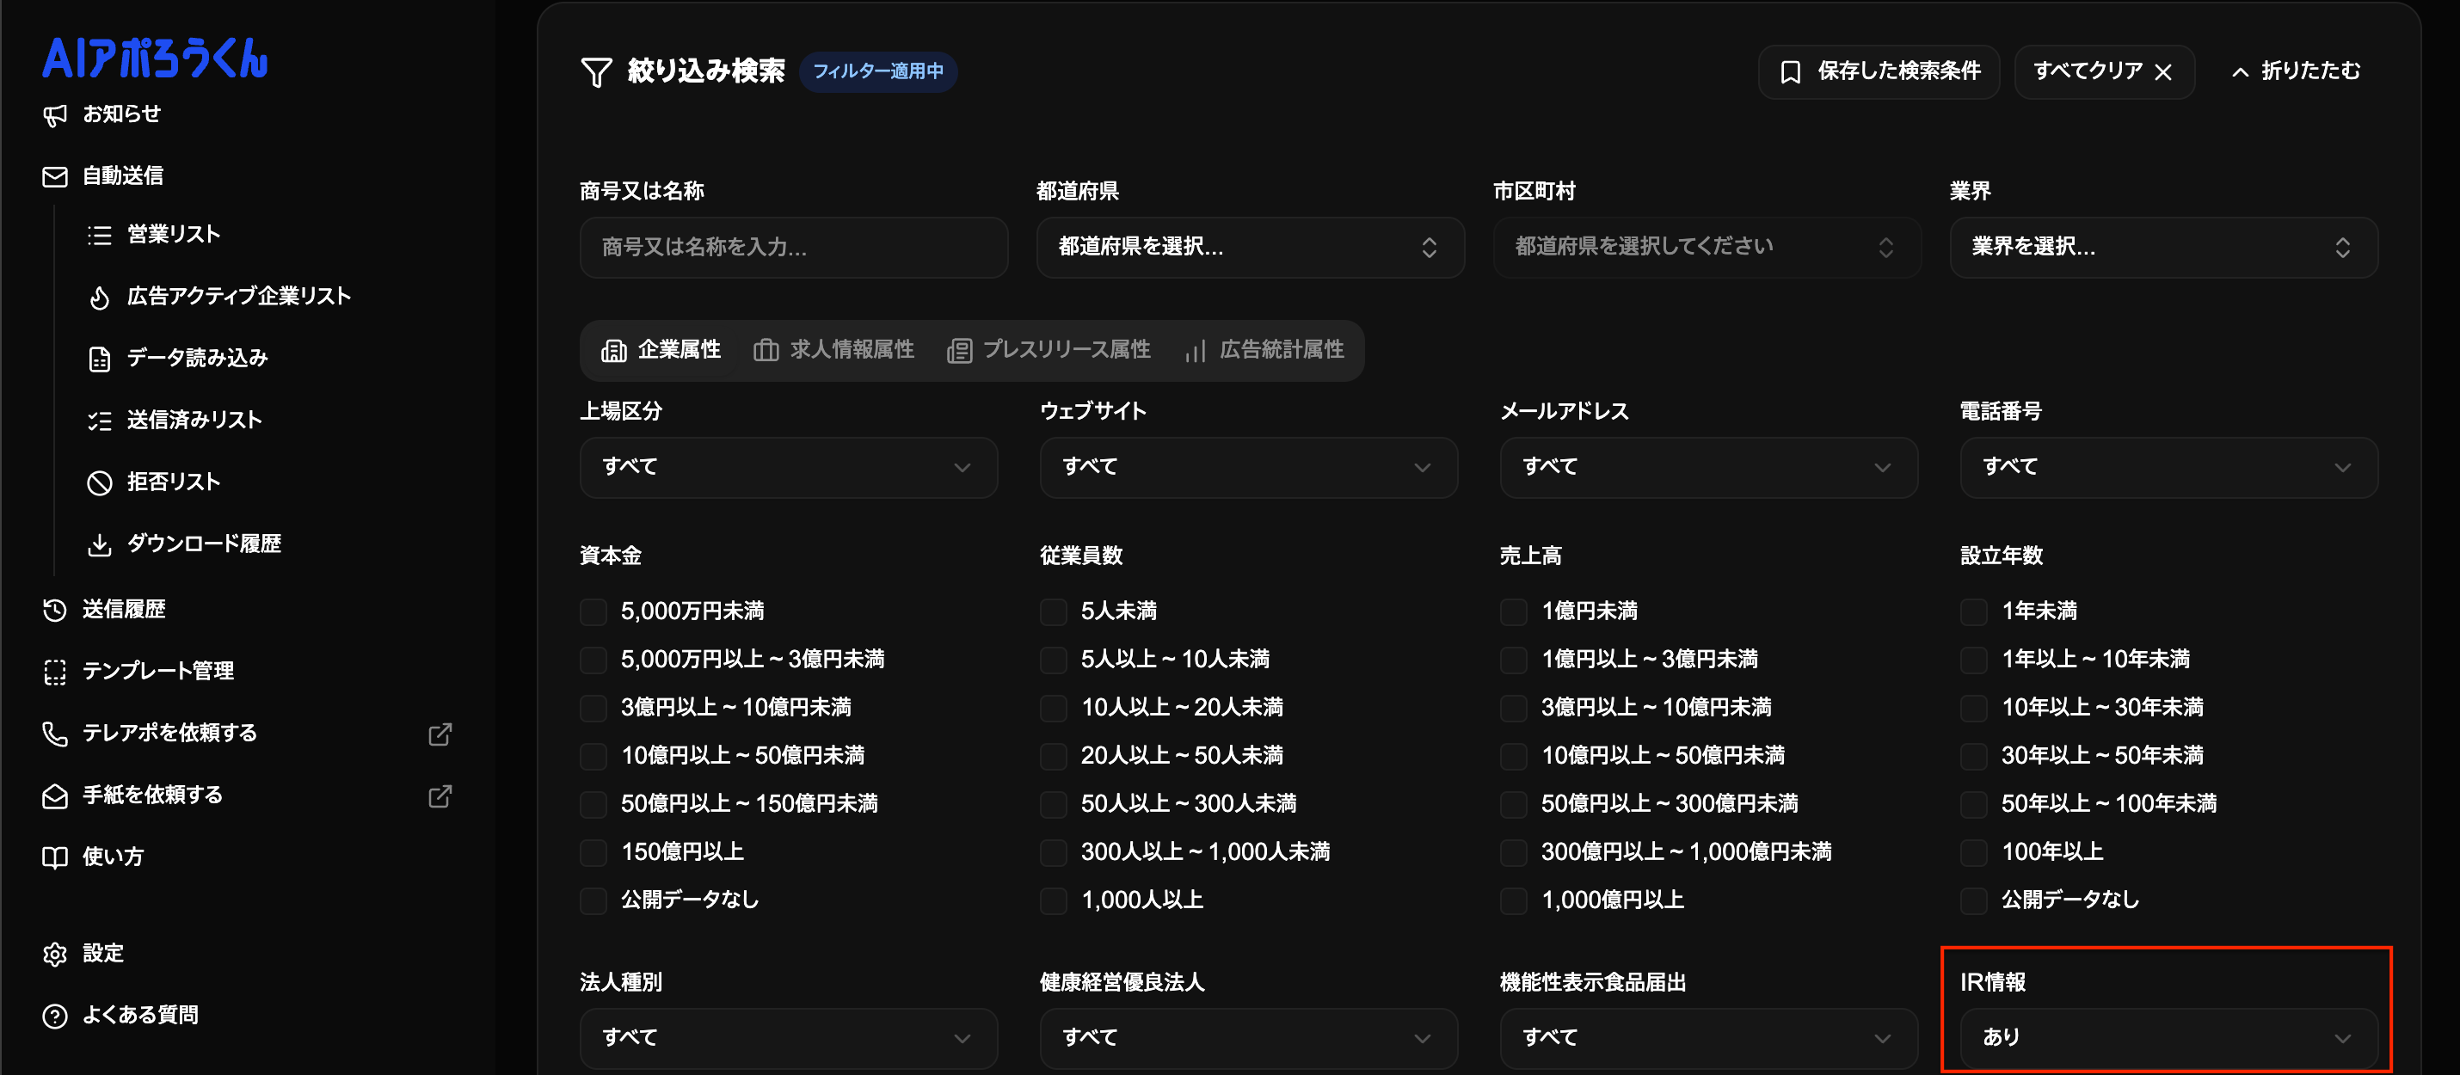Viewport: 2460px width, 1075px height.
Task: Open 保存した検索条件 button
Action: pyautogui.click(x=1879, y=71)
